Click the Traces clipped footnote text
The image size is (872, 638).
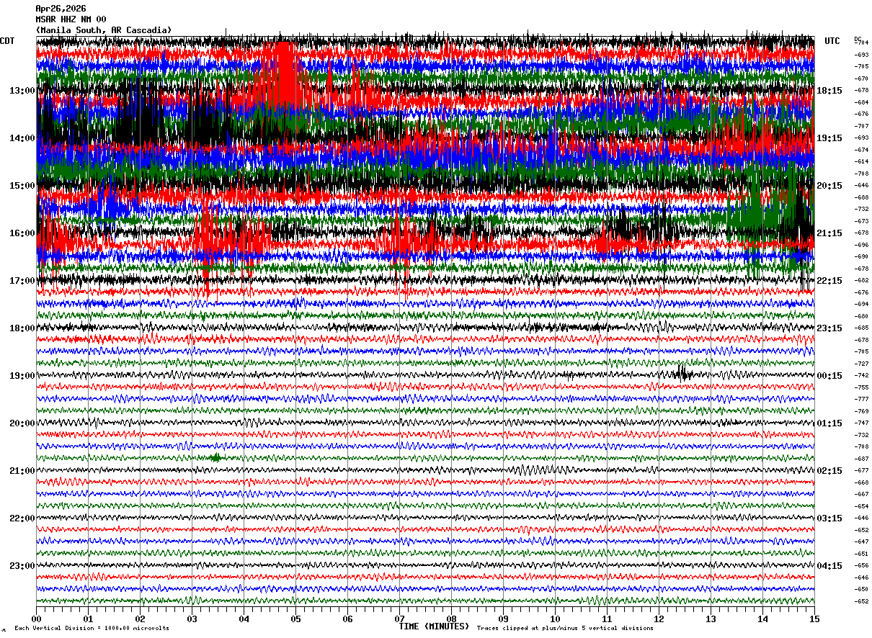565,629
